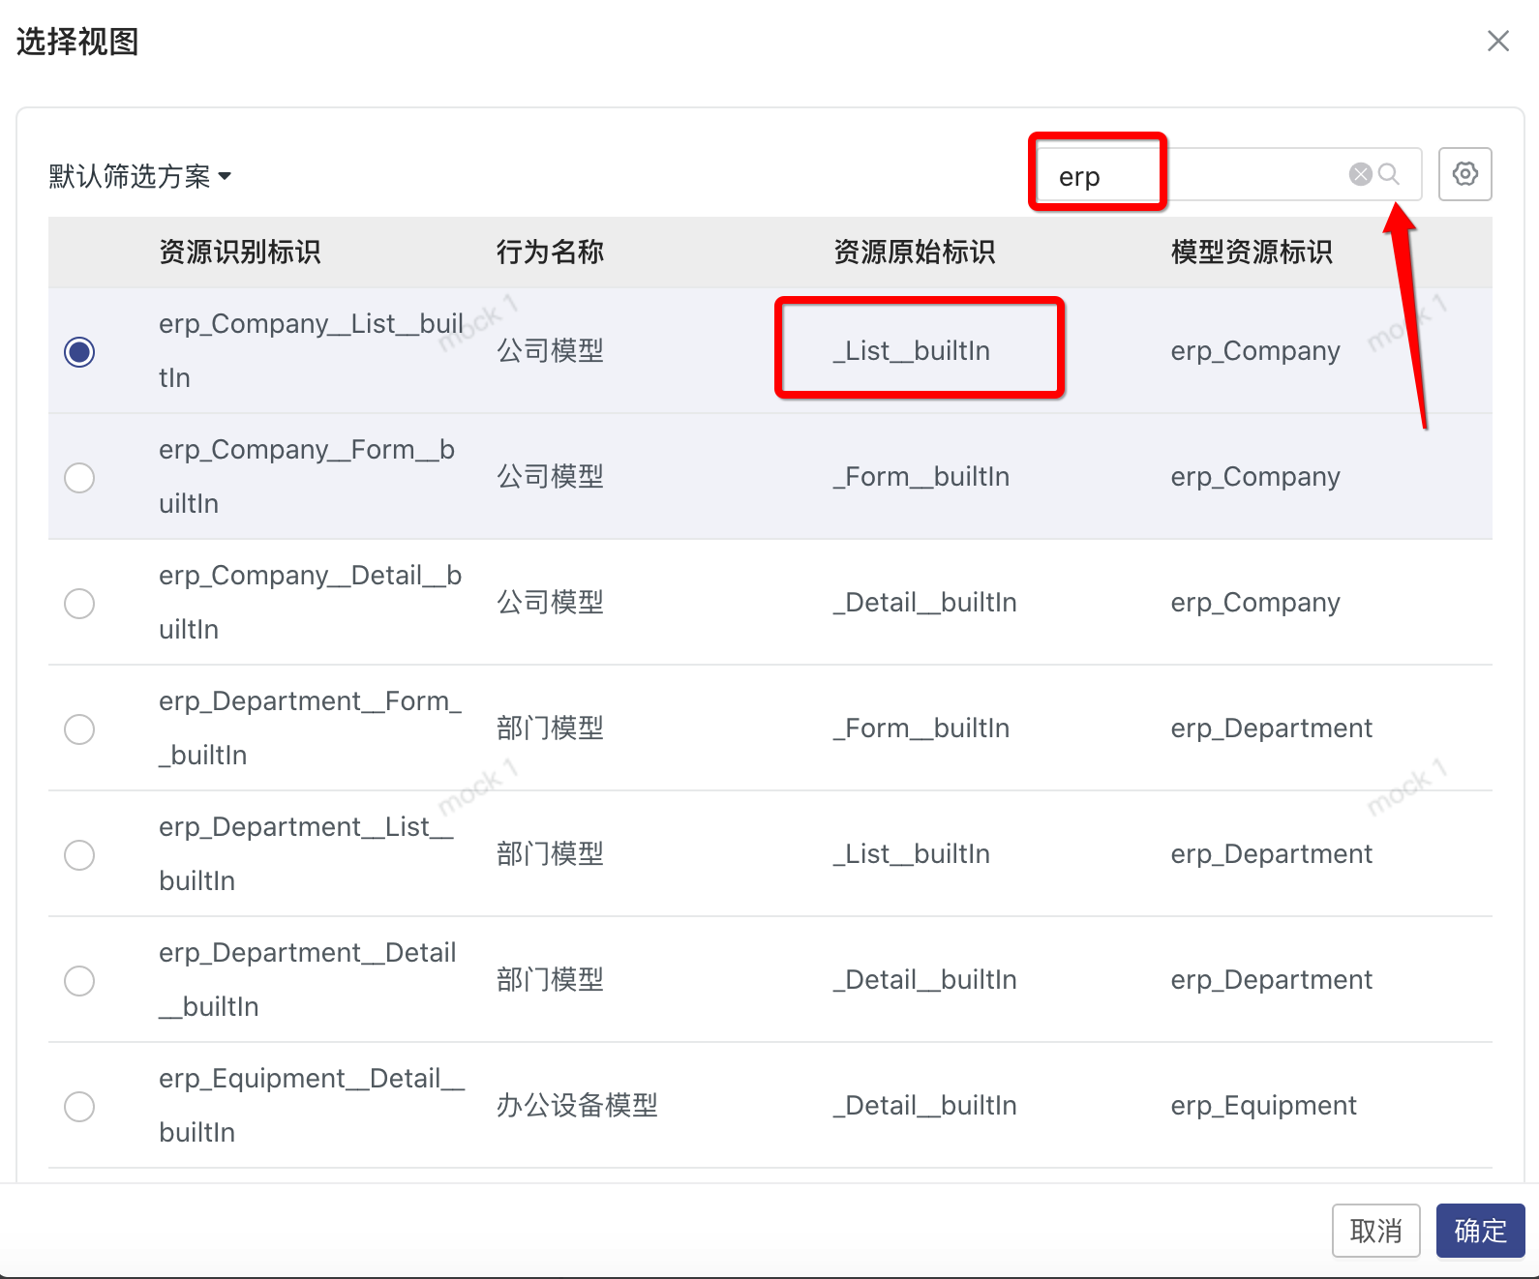
Task: Click the 资源识别标识 column header
Action: click(x=239, y=253)
